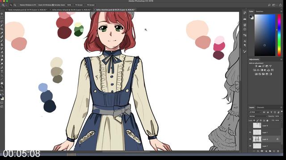Image resolution: width=286 pixels, height=160 pixels.
Task: Select the Eyedropper tool
Action: pos(2,33)
